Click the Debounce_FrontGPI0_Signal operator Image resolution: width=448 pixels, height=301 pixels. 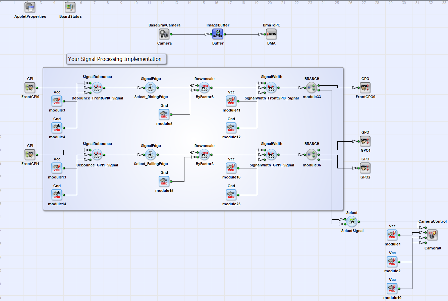pos(97,88)
